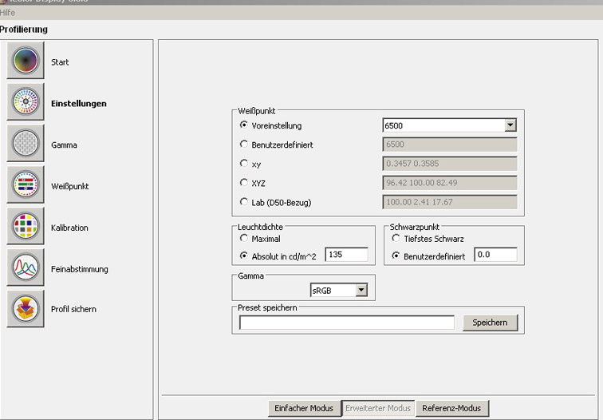
Task: Click the luminance cd/m^2 value field
Action: tap(345, 255)
